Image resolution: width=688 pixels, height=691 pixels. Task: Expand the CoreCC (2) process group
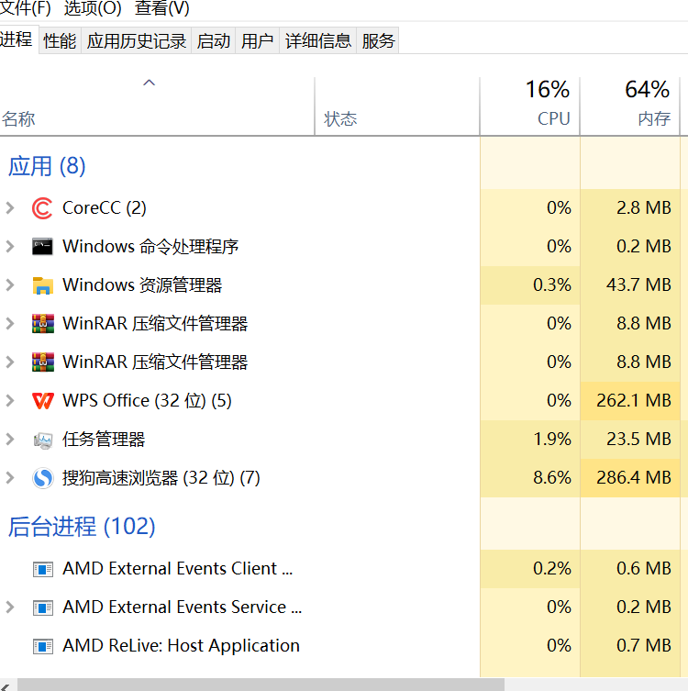[x=10, y=208]
